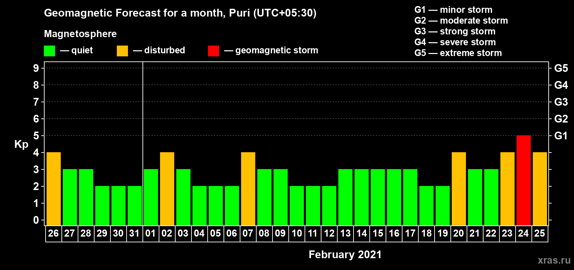Click date label 26 on the axis

click(53, 233)
